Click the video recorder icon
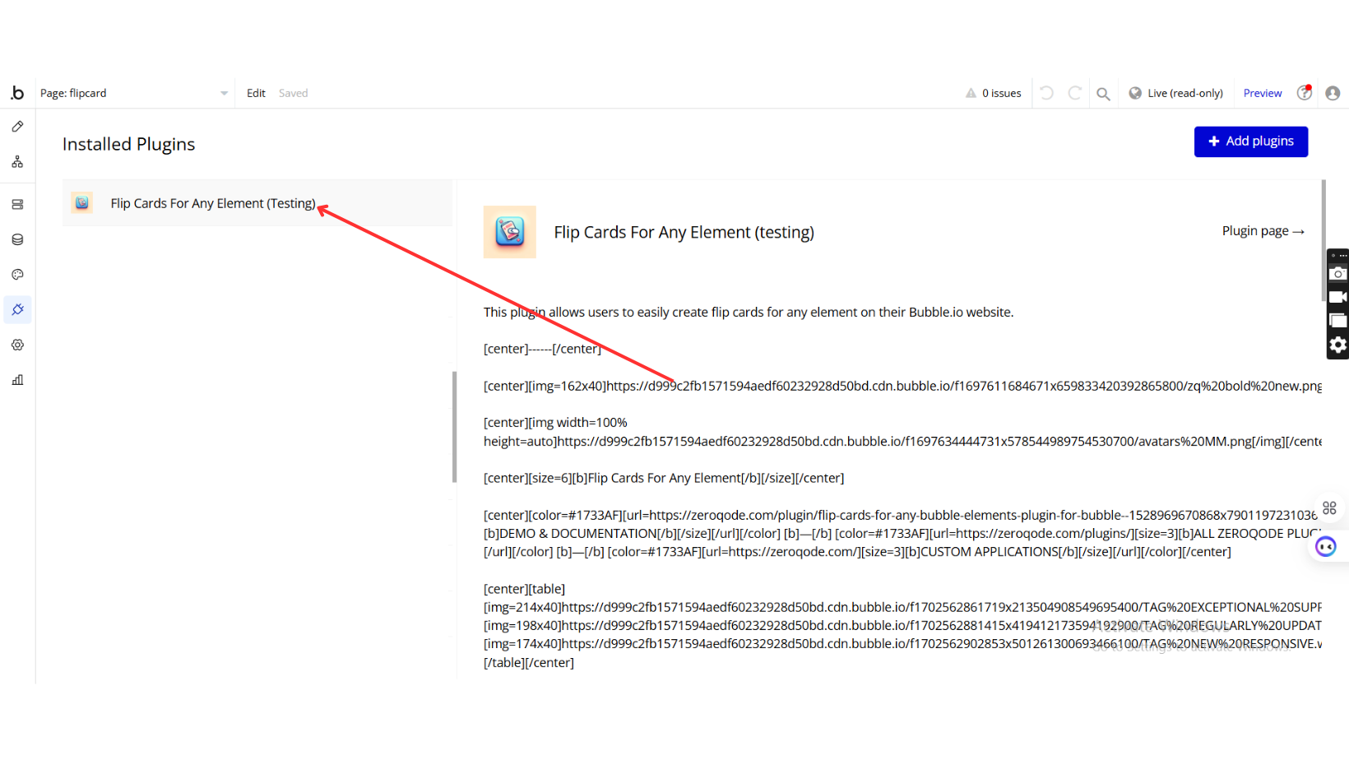This screenshot has height=760, width=1349. point(1338,297)
